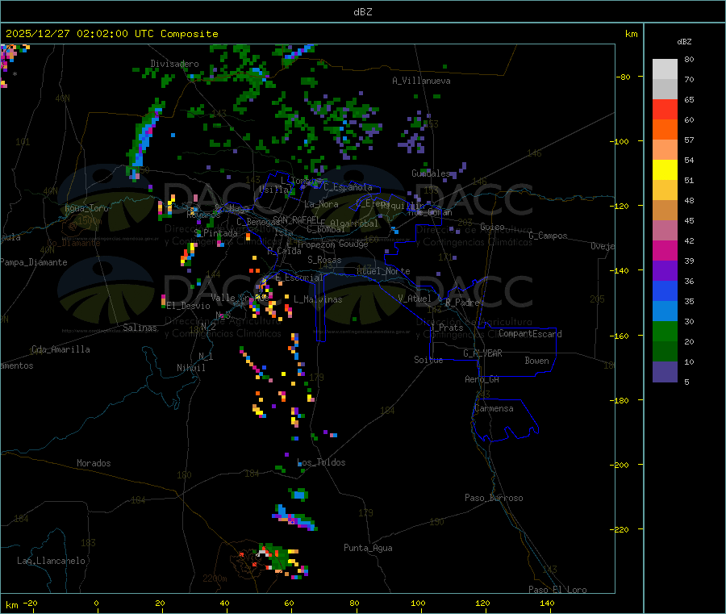726x614 pixels.
Task: Click the V_Atuel map label
Action: point(415,299)
